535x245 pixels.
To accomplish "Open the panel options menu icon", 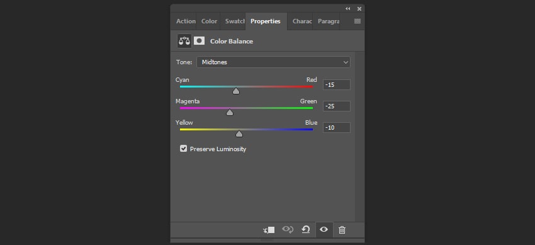I will point(358,21).
